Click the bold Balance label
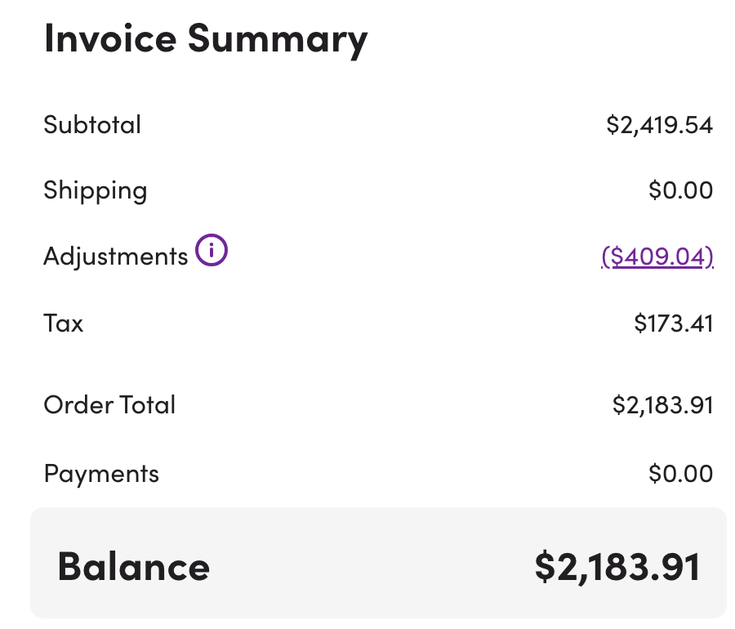 [x=133, y=567]
